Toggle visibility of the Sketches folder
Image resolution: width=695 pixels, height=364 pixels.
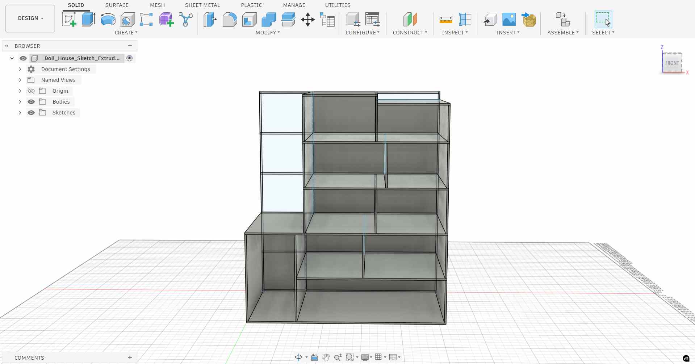[31, 113]
